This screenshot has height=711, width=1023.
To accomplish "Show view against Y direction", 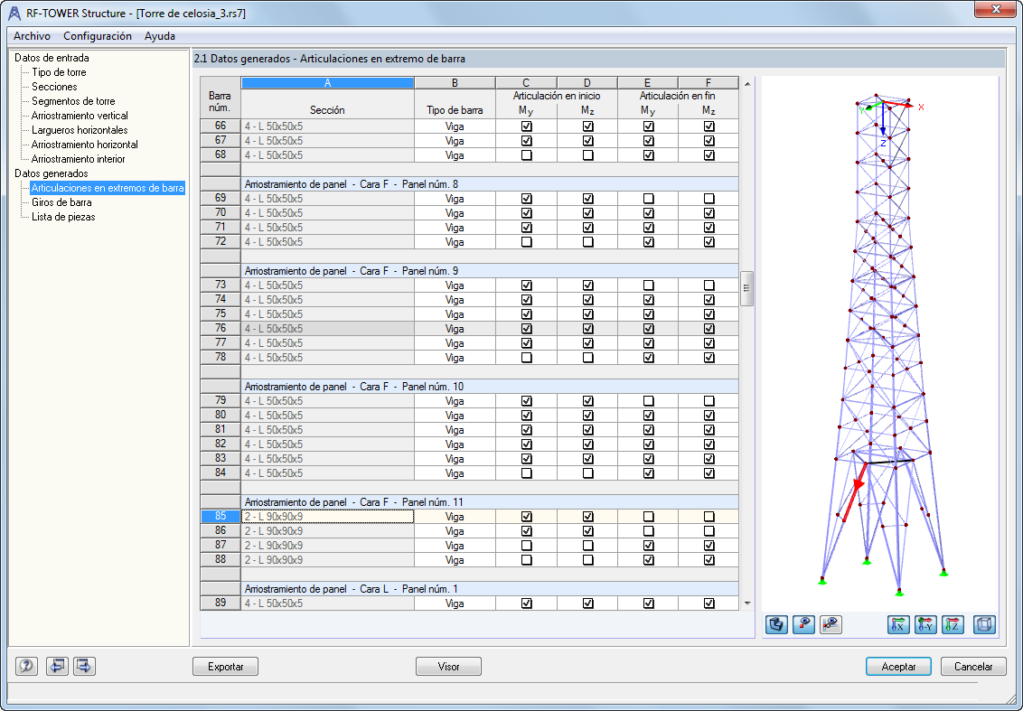I will click(925, 625).
